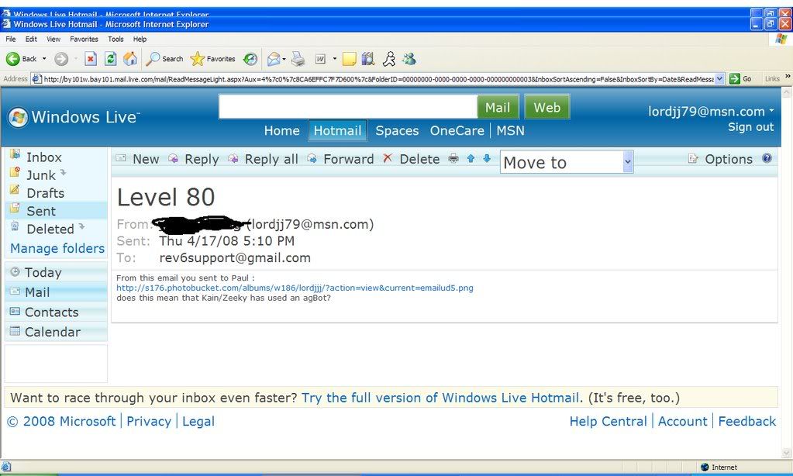Launch the Messenger single-figure icon in the toolbar
The image size is (793, 476).
(x=389, y=59)
